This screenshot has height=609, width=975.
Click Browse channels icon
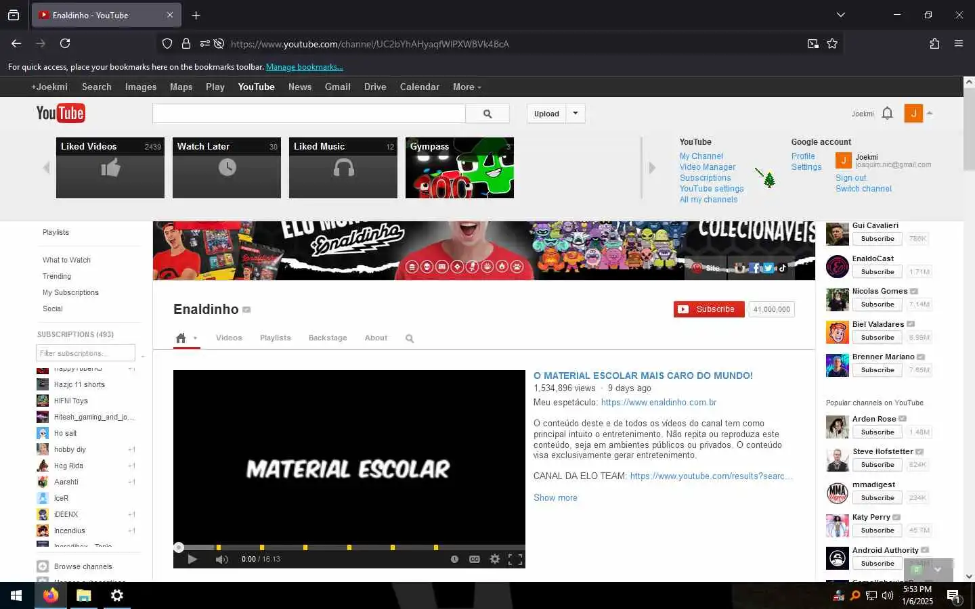point(43,566)
